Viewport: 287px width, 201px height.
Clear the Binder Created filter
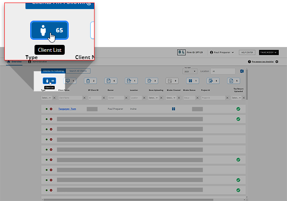(x=179, y=98)
